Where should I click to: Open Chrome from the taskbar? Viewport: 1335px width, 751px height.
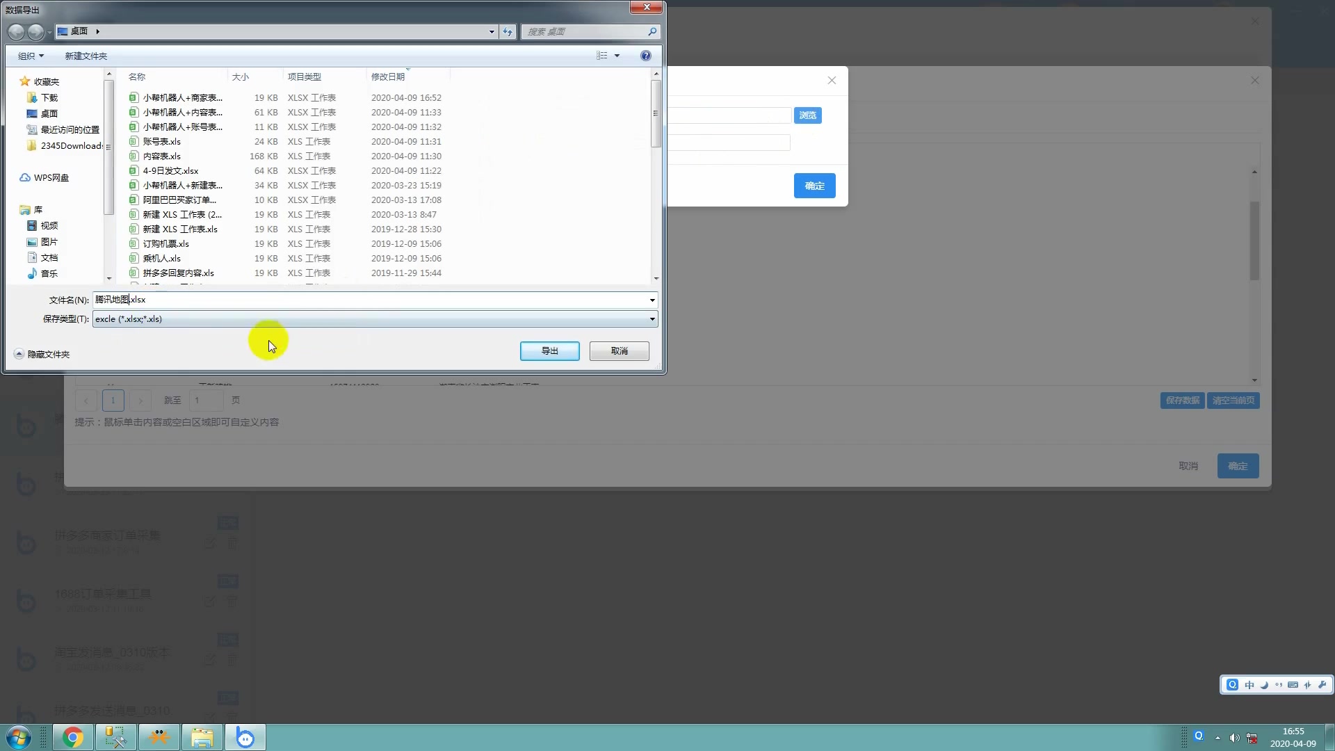coord(73,737)
